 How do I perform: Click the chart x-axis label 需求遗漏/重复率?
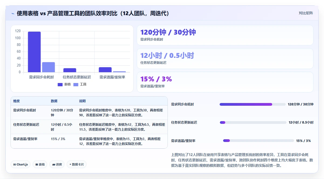112,77
